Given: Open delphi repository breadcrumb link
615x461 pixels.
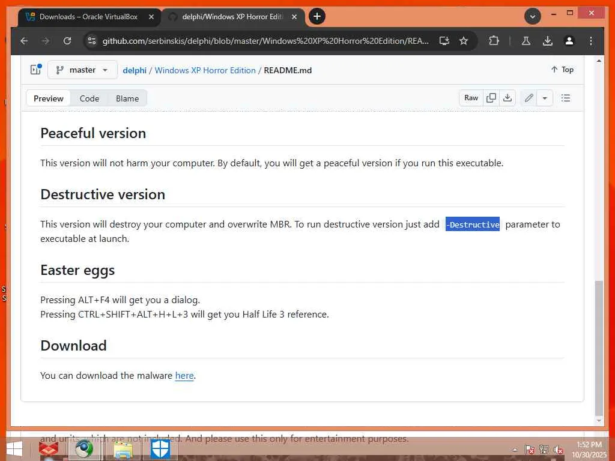Looking at the screenshot, I should click(x=135, y=70).
